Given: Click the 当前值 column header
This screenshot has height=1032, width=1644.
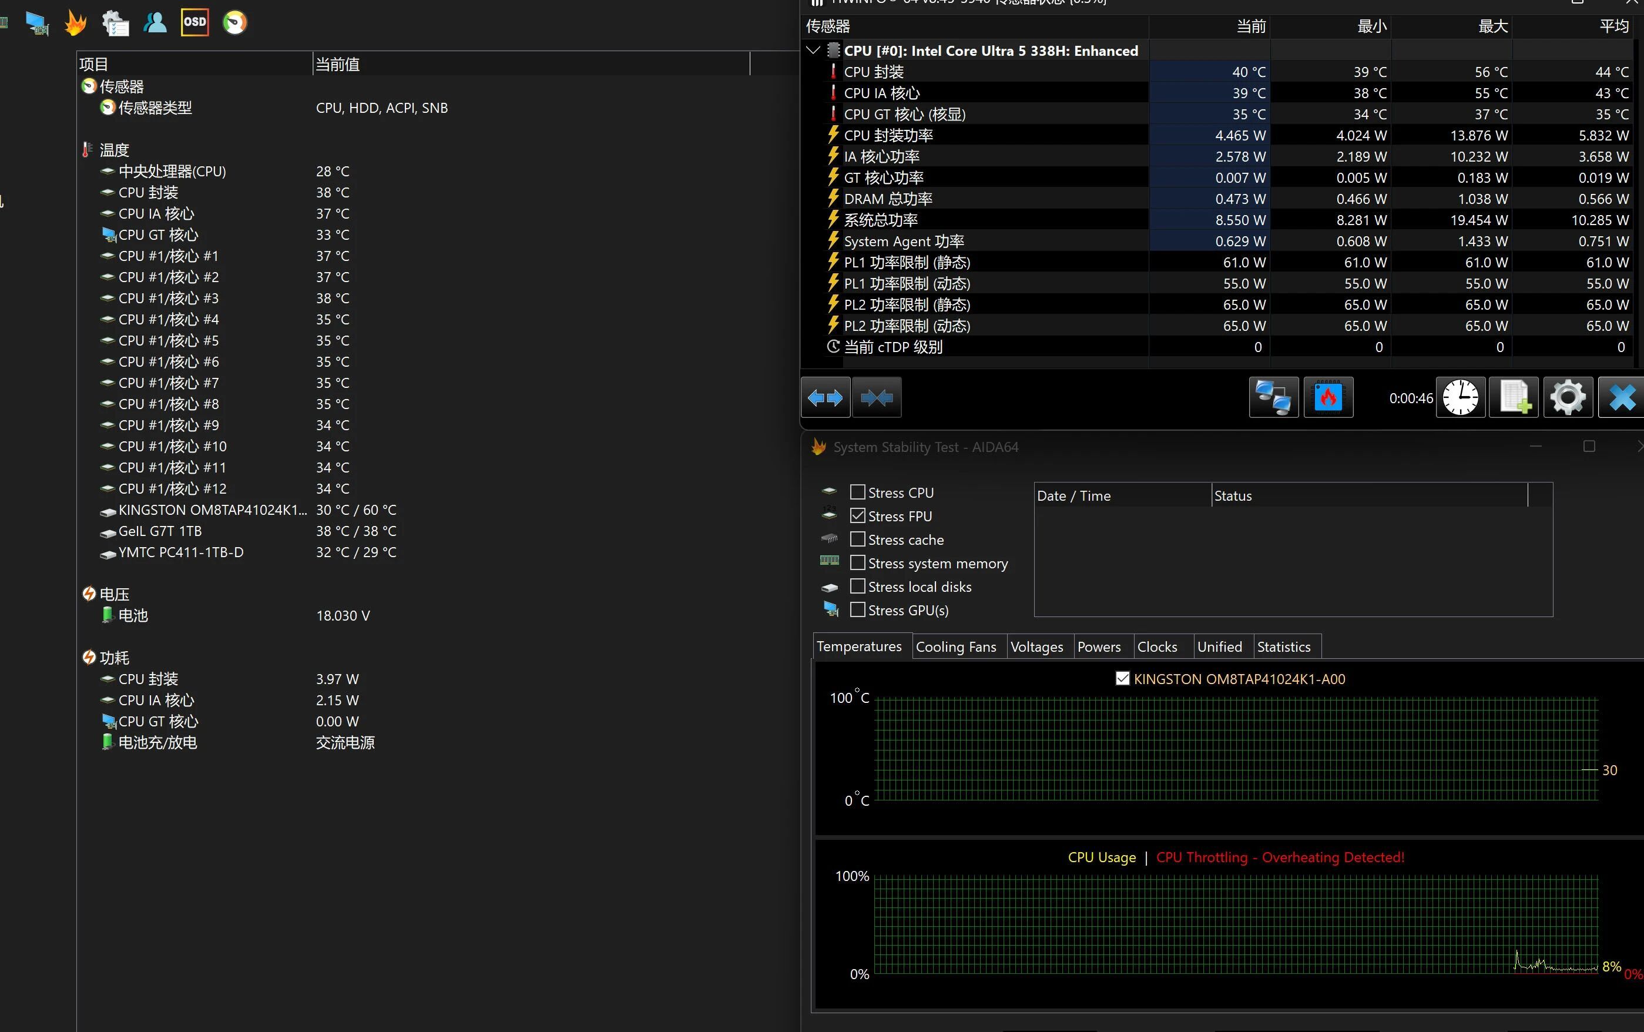Looking at the screenshot, I should coord(338,64).
